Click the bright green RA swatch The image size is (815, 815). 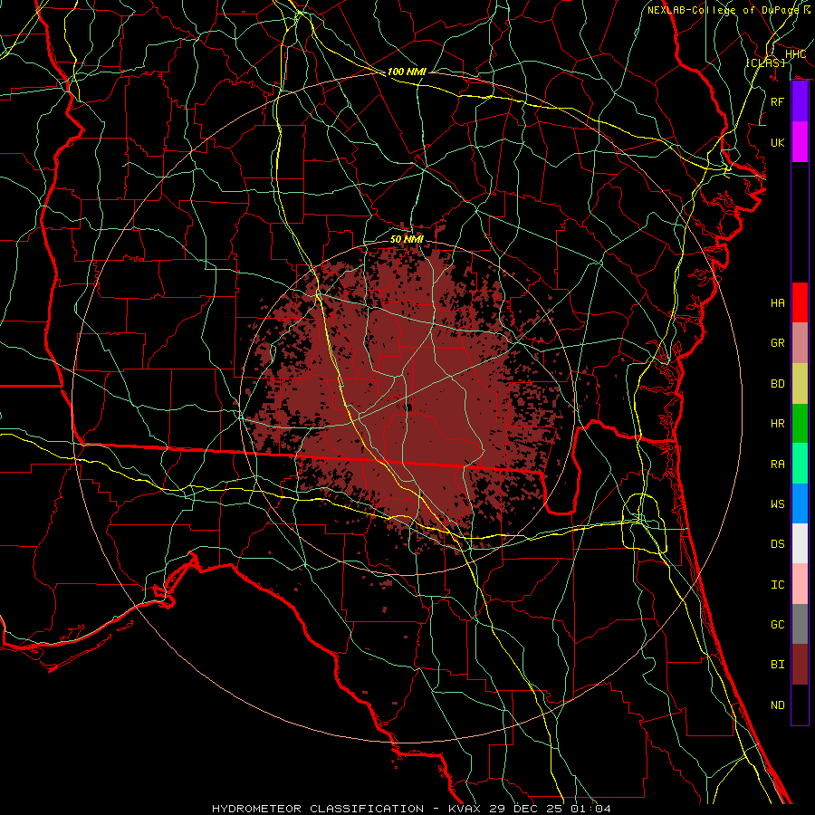pos(800,464)
